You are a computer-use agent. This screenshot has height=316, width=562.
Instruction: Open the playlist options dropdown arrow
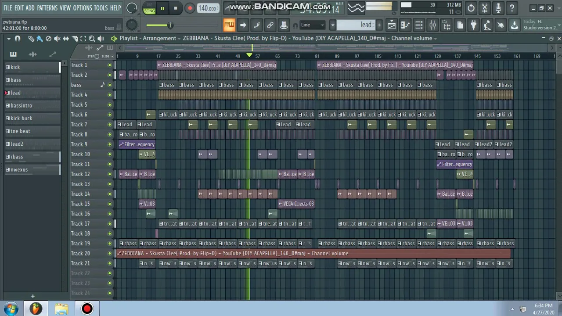(8, 39)
